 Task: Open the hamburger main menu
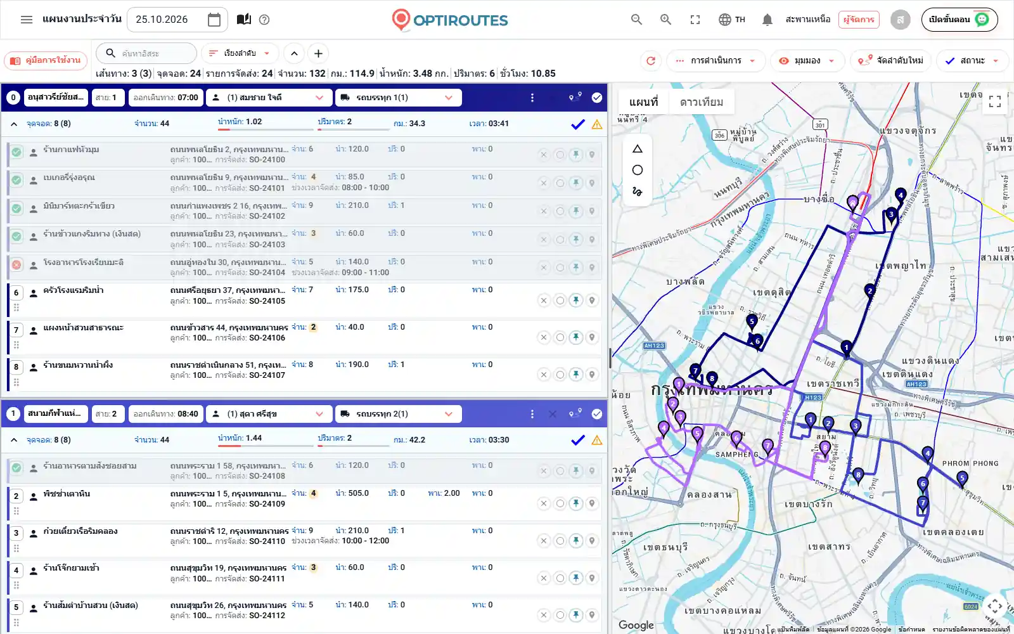(27, 20)
